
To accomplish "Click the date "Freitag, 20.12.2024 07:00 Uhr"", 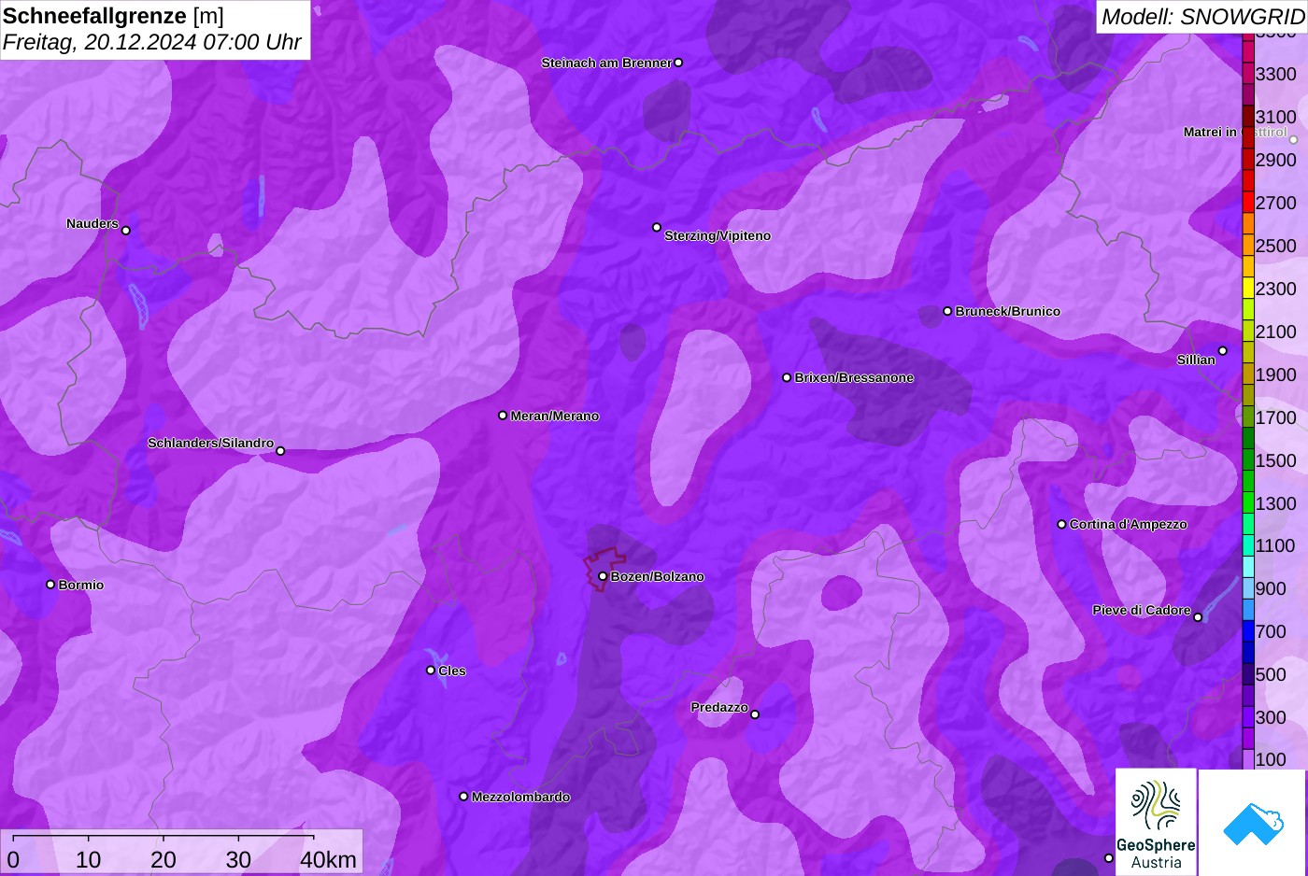I will [152, 42].
